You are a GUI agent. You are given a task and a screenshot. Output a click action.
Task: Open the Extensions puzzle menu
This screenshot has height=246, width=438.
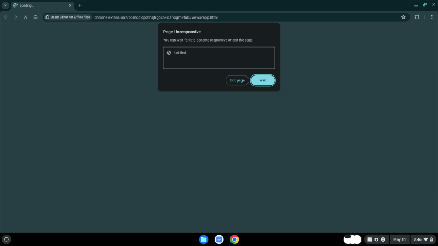click(417, 17)
